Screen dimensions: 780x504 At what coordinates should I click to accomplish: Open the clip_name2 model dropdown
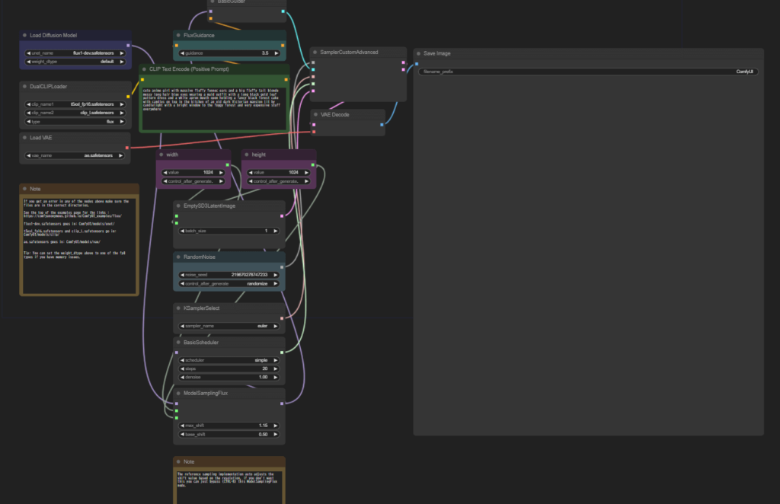click(75, 113)
